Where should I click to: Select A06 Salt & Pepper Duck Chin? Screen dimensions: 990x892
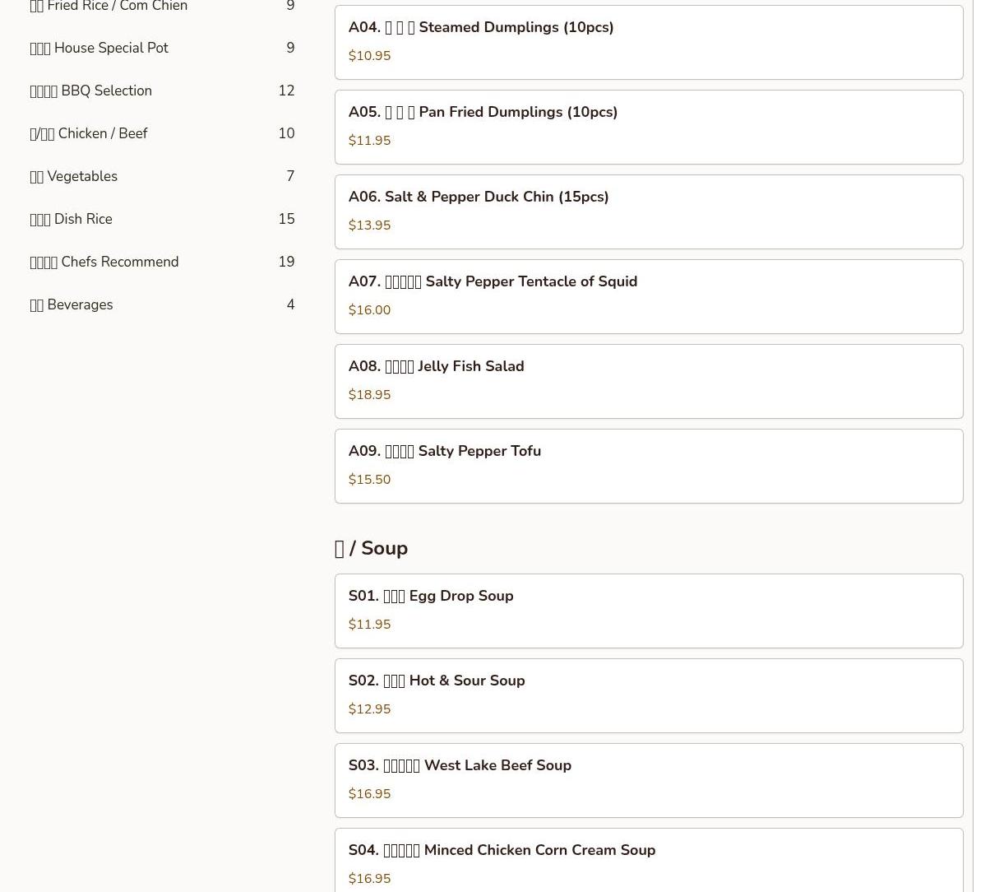[x=649, y=211]
